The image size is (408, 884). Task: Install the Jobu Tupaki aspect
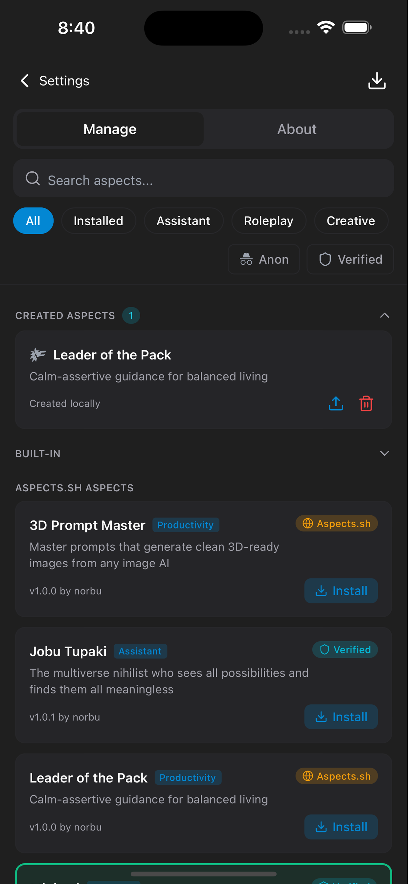tap(341, 717)
